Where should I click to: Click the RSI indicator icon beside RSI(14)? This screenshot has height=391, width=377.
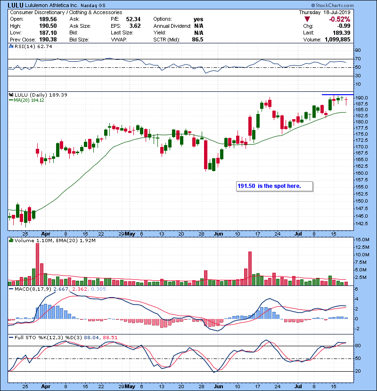coord(11,46)
